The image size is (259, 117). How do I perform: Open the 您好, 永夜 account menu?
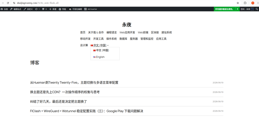pyautogui.click(x=247, y=9)
